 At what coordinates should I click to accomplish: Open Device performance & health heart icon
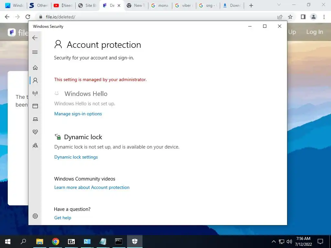coord(35,132)
